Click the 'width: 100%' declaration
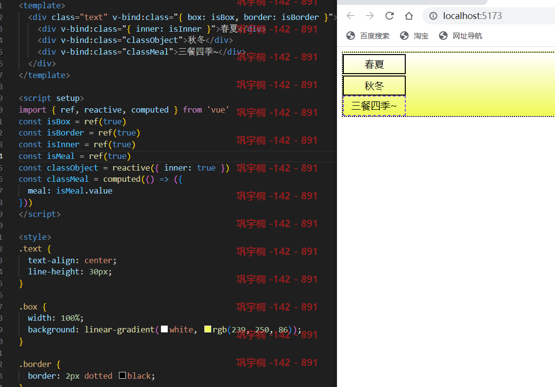 56,318
